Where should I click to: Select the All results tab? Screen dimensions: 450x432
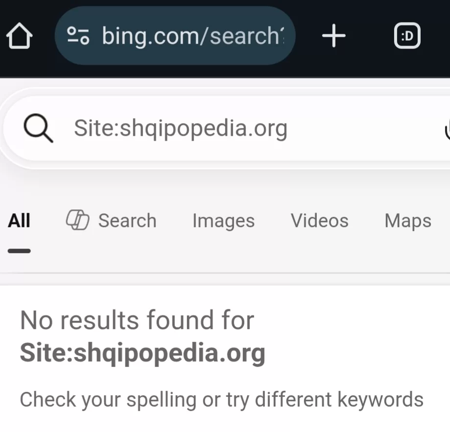coord(19,221)
